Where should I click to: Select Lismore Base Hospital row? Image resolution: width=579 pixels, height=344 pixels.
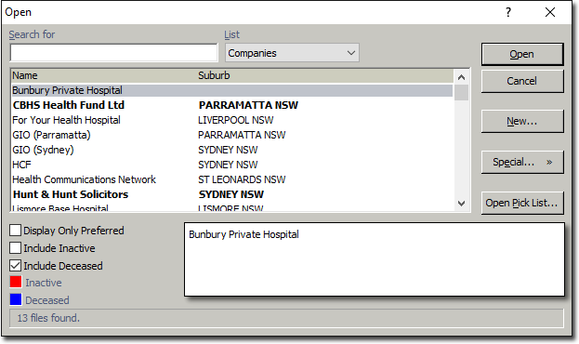(x=232, y=207)
